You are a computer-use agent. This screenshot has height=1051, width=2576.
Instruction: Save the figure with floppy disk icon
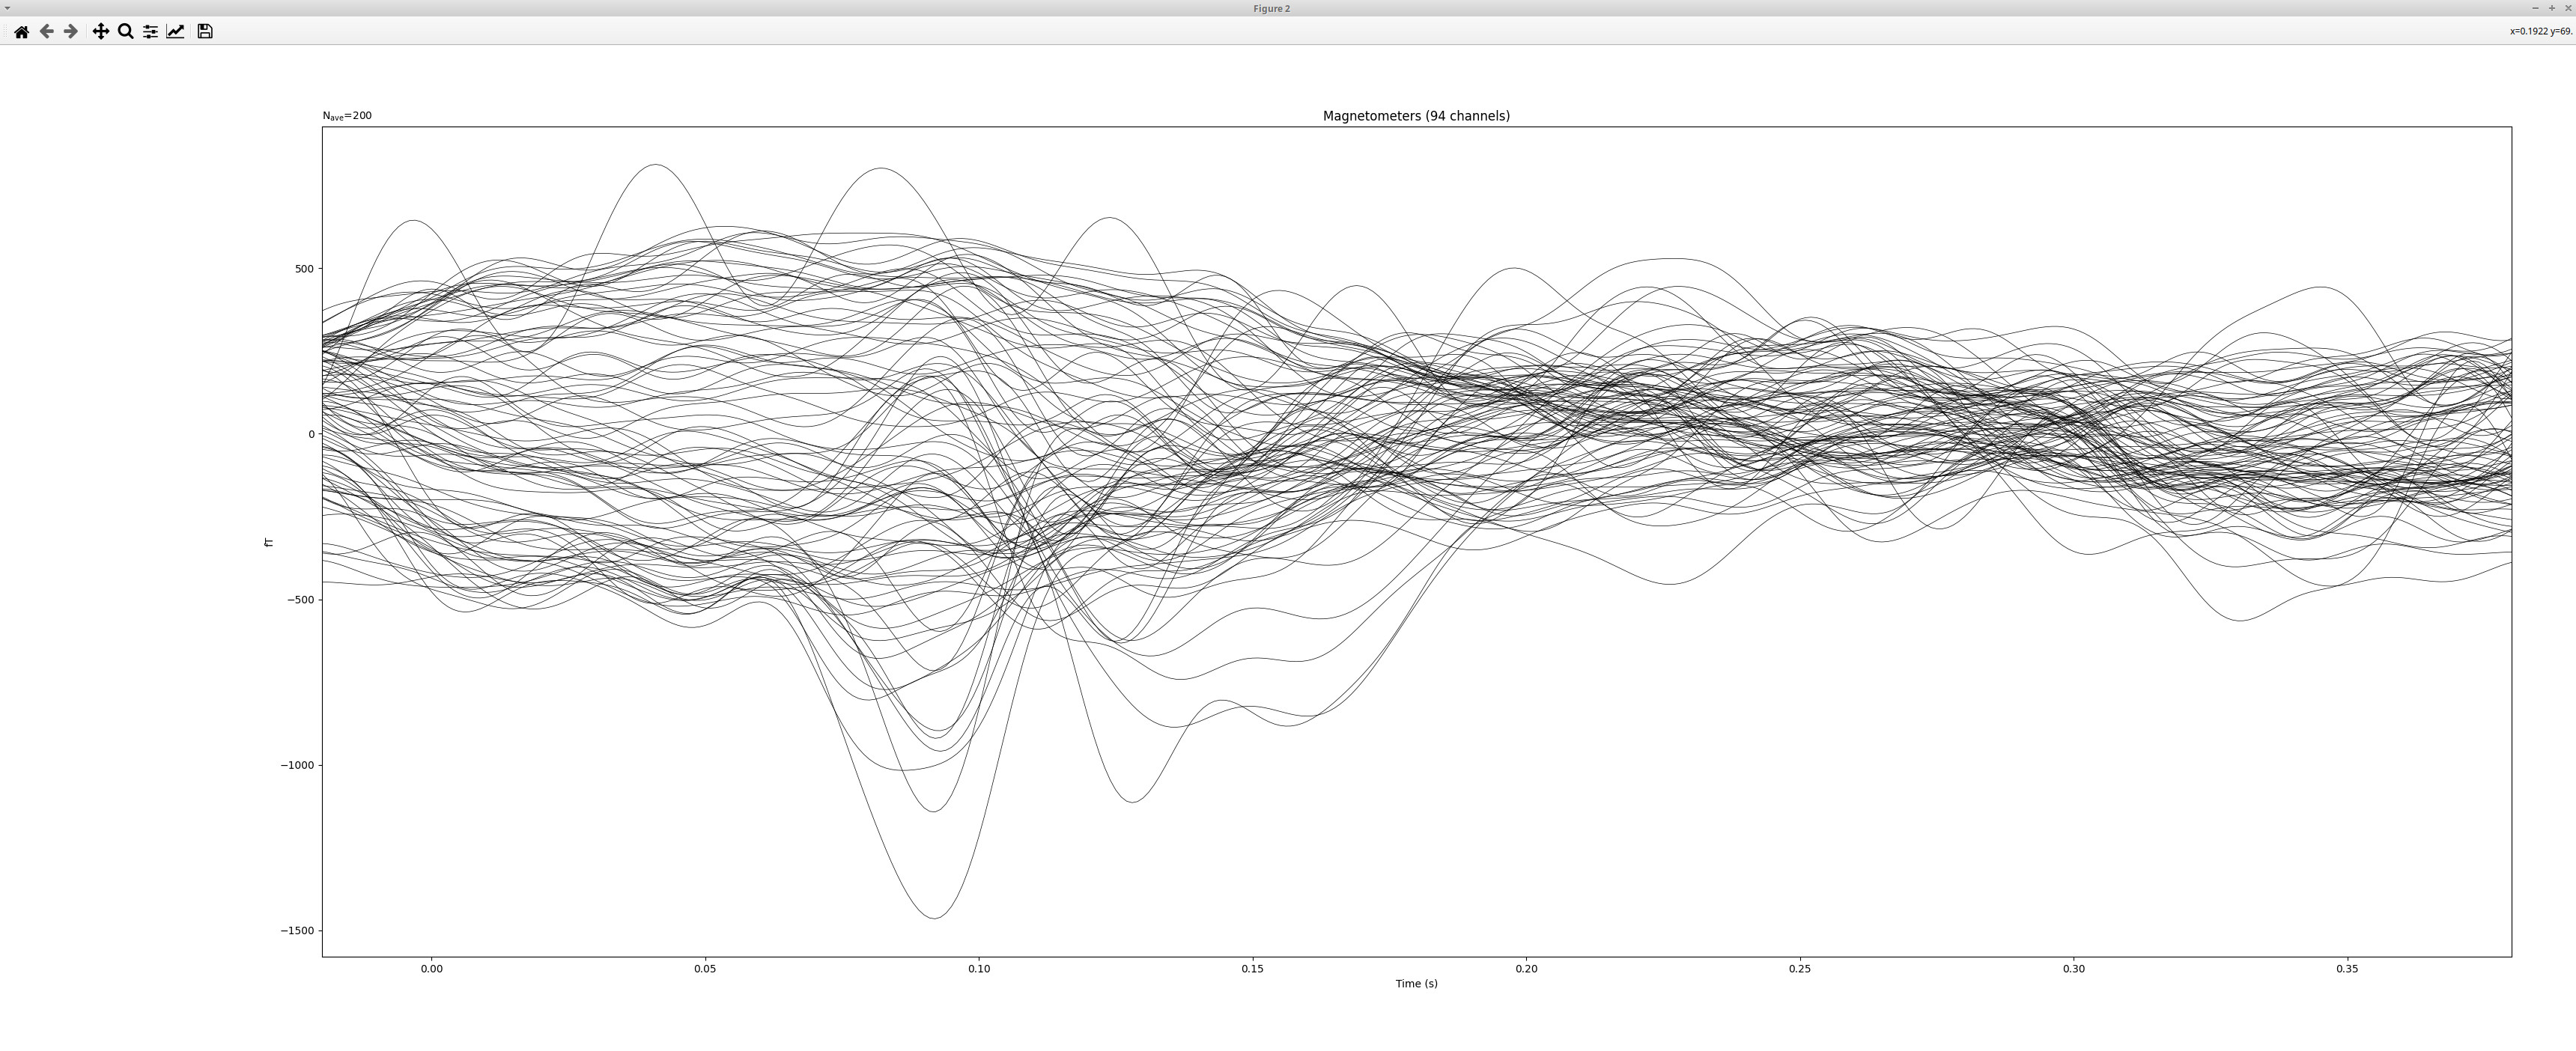click(x=205, y=32)
